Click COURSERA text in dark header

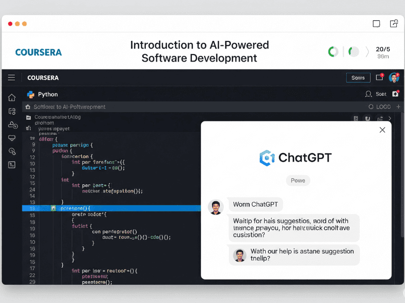click(43, 78)
